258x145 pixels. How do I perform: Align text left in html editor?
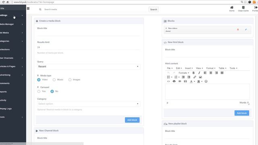click(205, 73)
